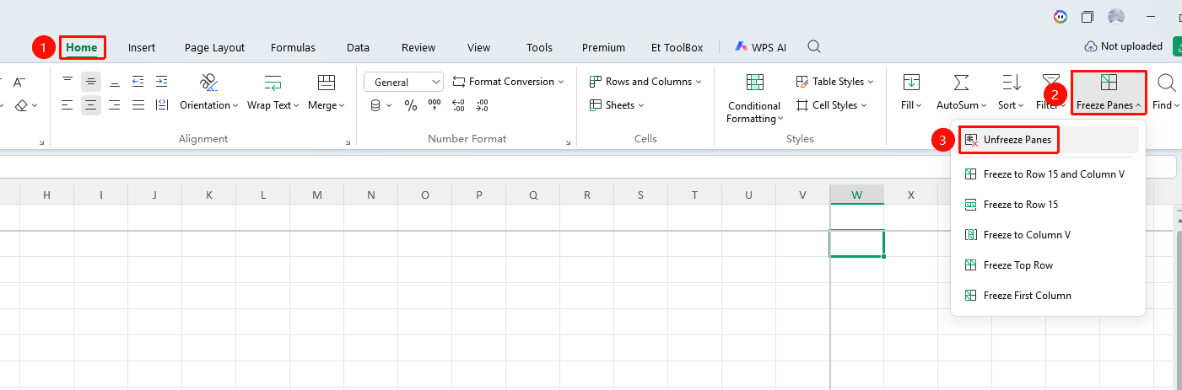1182x390 pixels.
Task: Apply justify alignment
Action: click(x=138, y=105)
